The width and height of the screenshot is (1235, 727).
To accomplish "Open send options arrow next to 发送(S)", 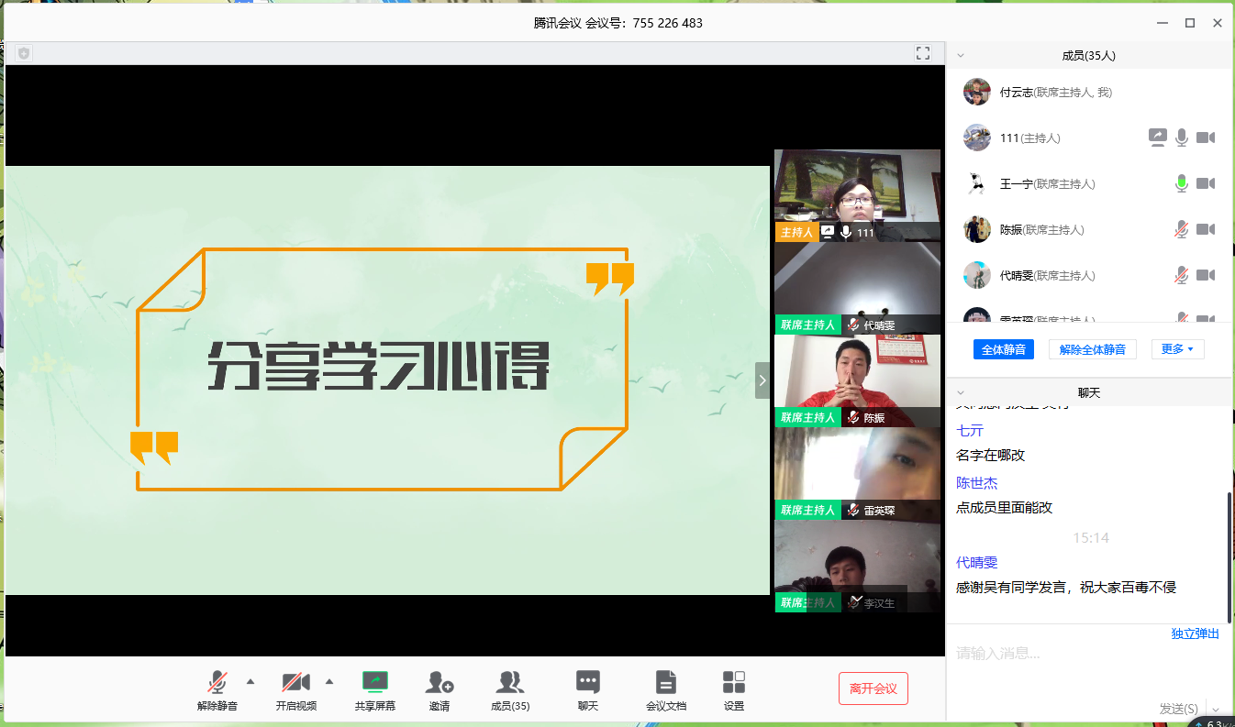I will pos(1216,710).
